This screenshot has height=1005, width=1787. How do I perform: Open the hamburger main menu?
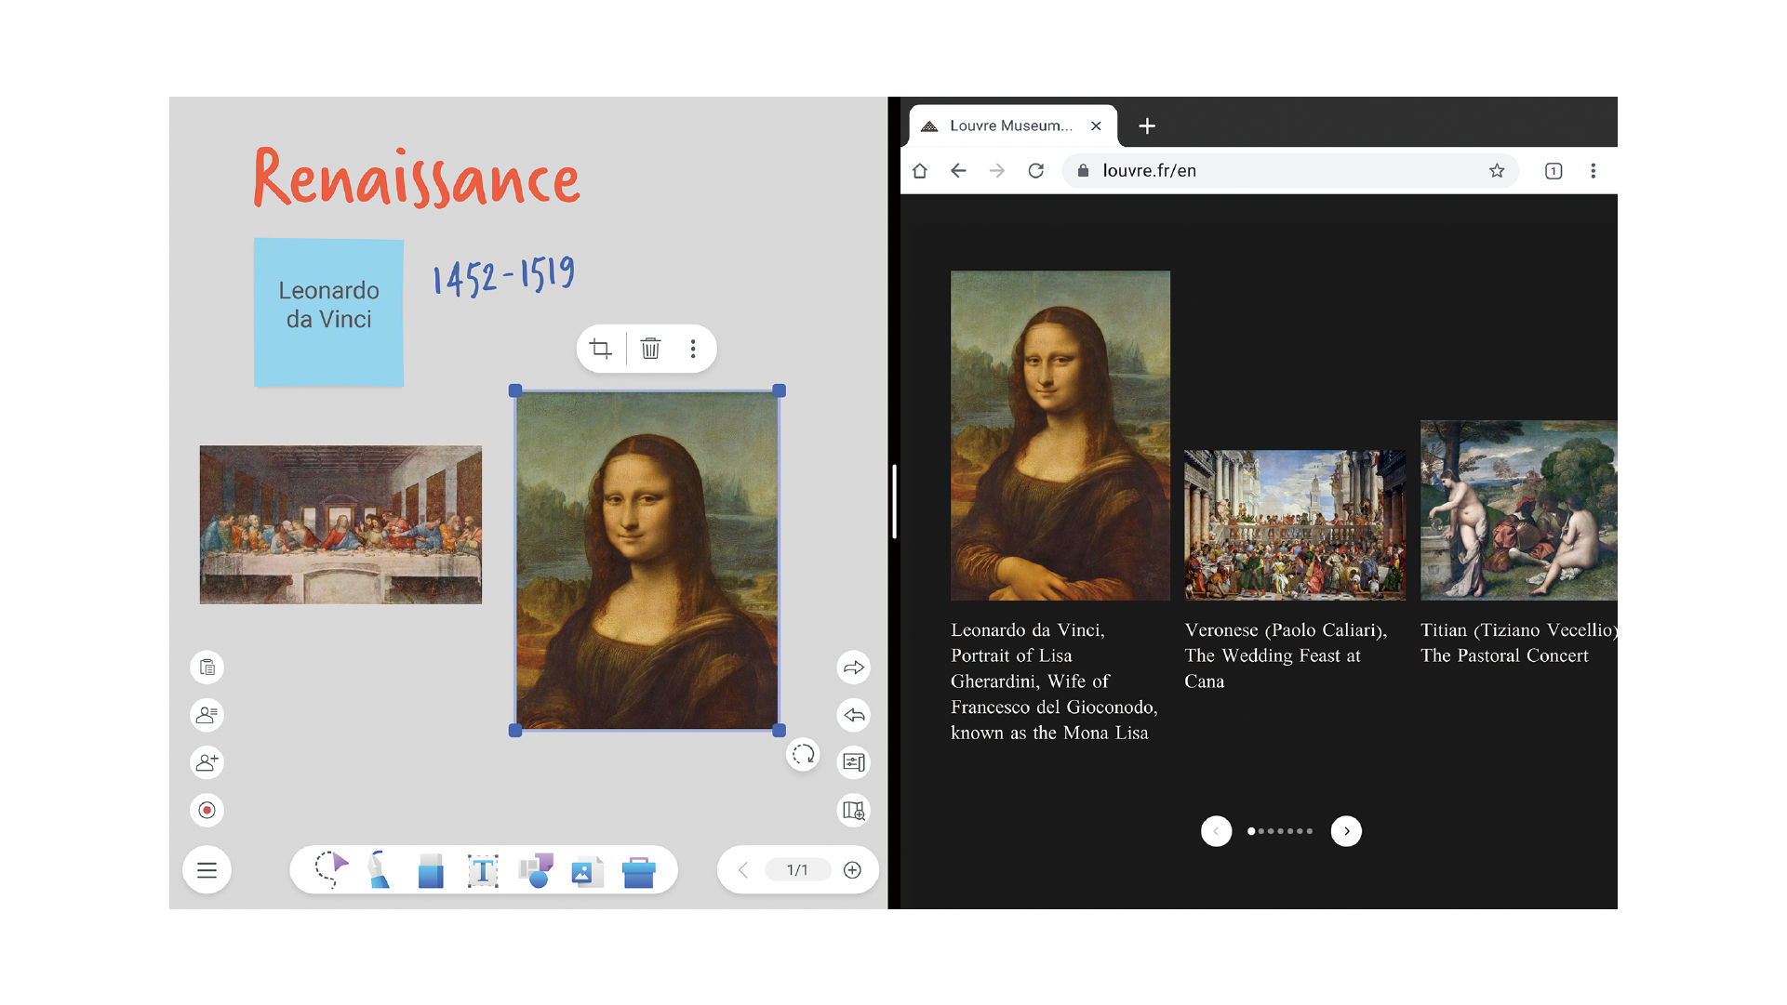click(207, 870)
